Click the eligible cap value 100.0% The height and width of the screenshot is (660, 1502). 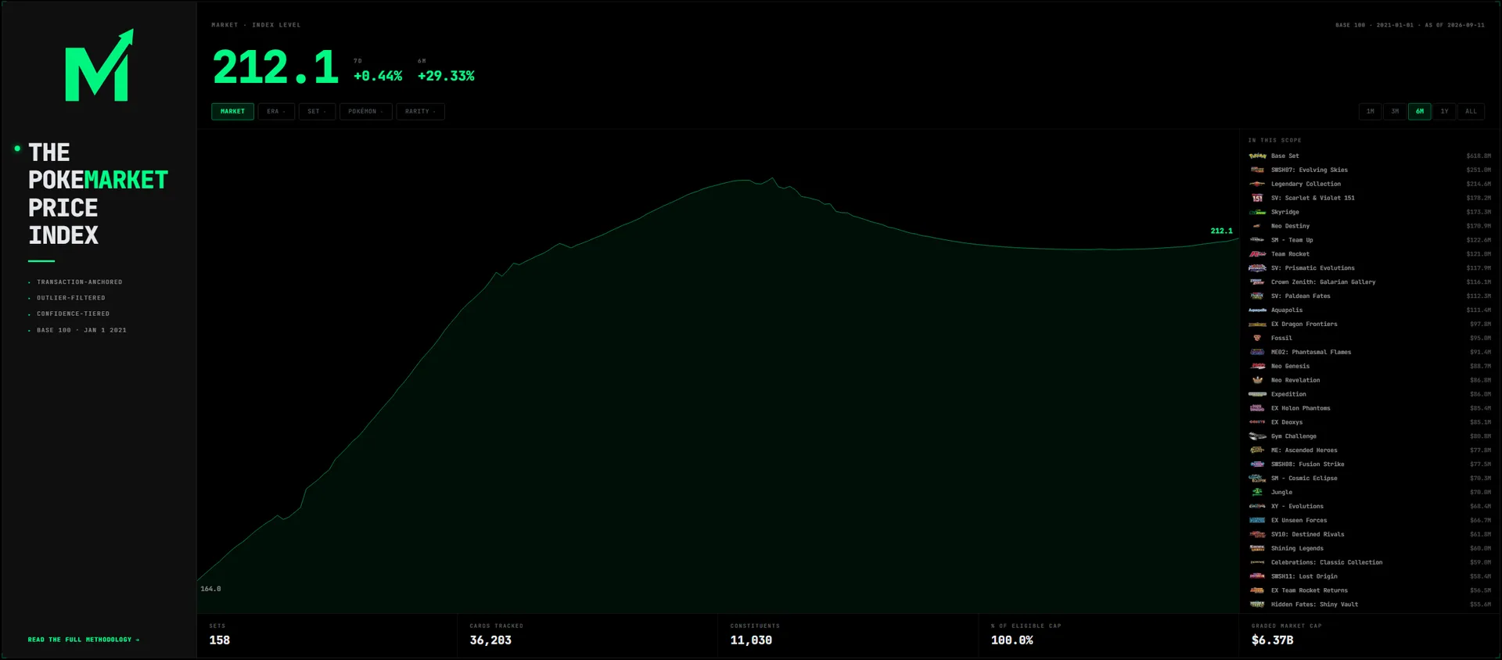tap(1012, 640)
